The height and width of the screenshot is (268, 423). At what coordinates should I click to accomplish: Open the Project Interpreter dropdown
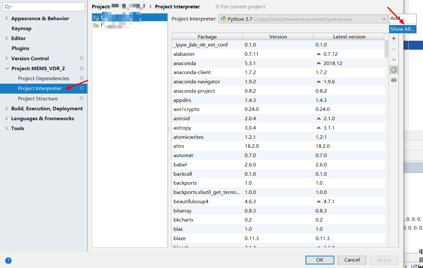click(303, 19)
